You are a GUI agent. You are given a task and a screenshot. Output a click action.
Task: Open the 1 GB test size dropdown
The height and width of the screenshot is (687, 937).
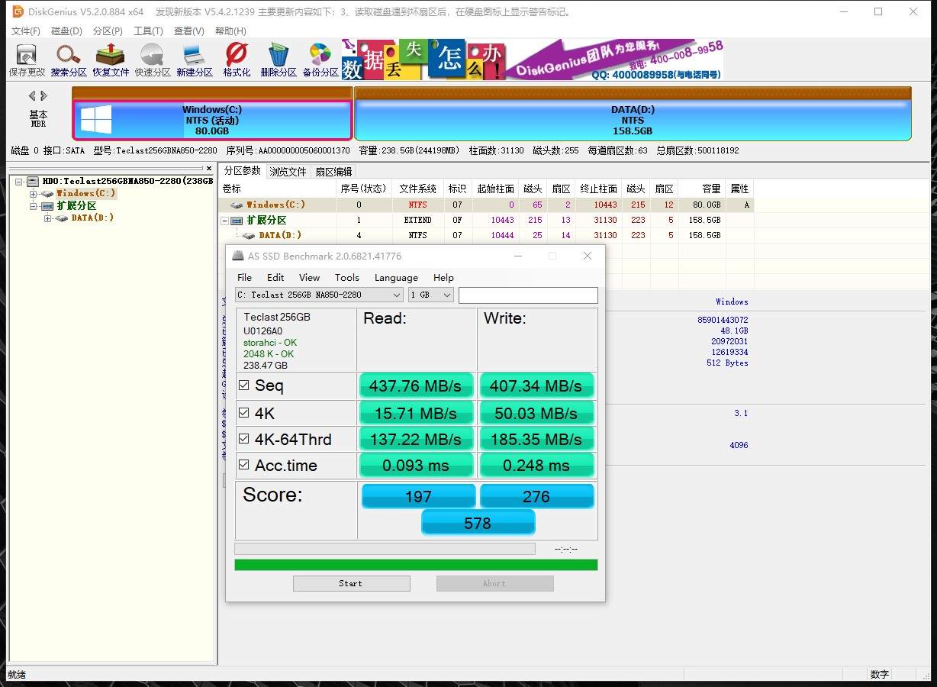point(431,295)
